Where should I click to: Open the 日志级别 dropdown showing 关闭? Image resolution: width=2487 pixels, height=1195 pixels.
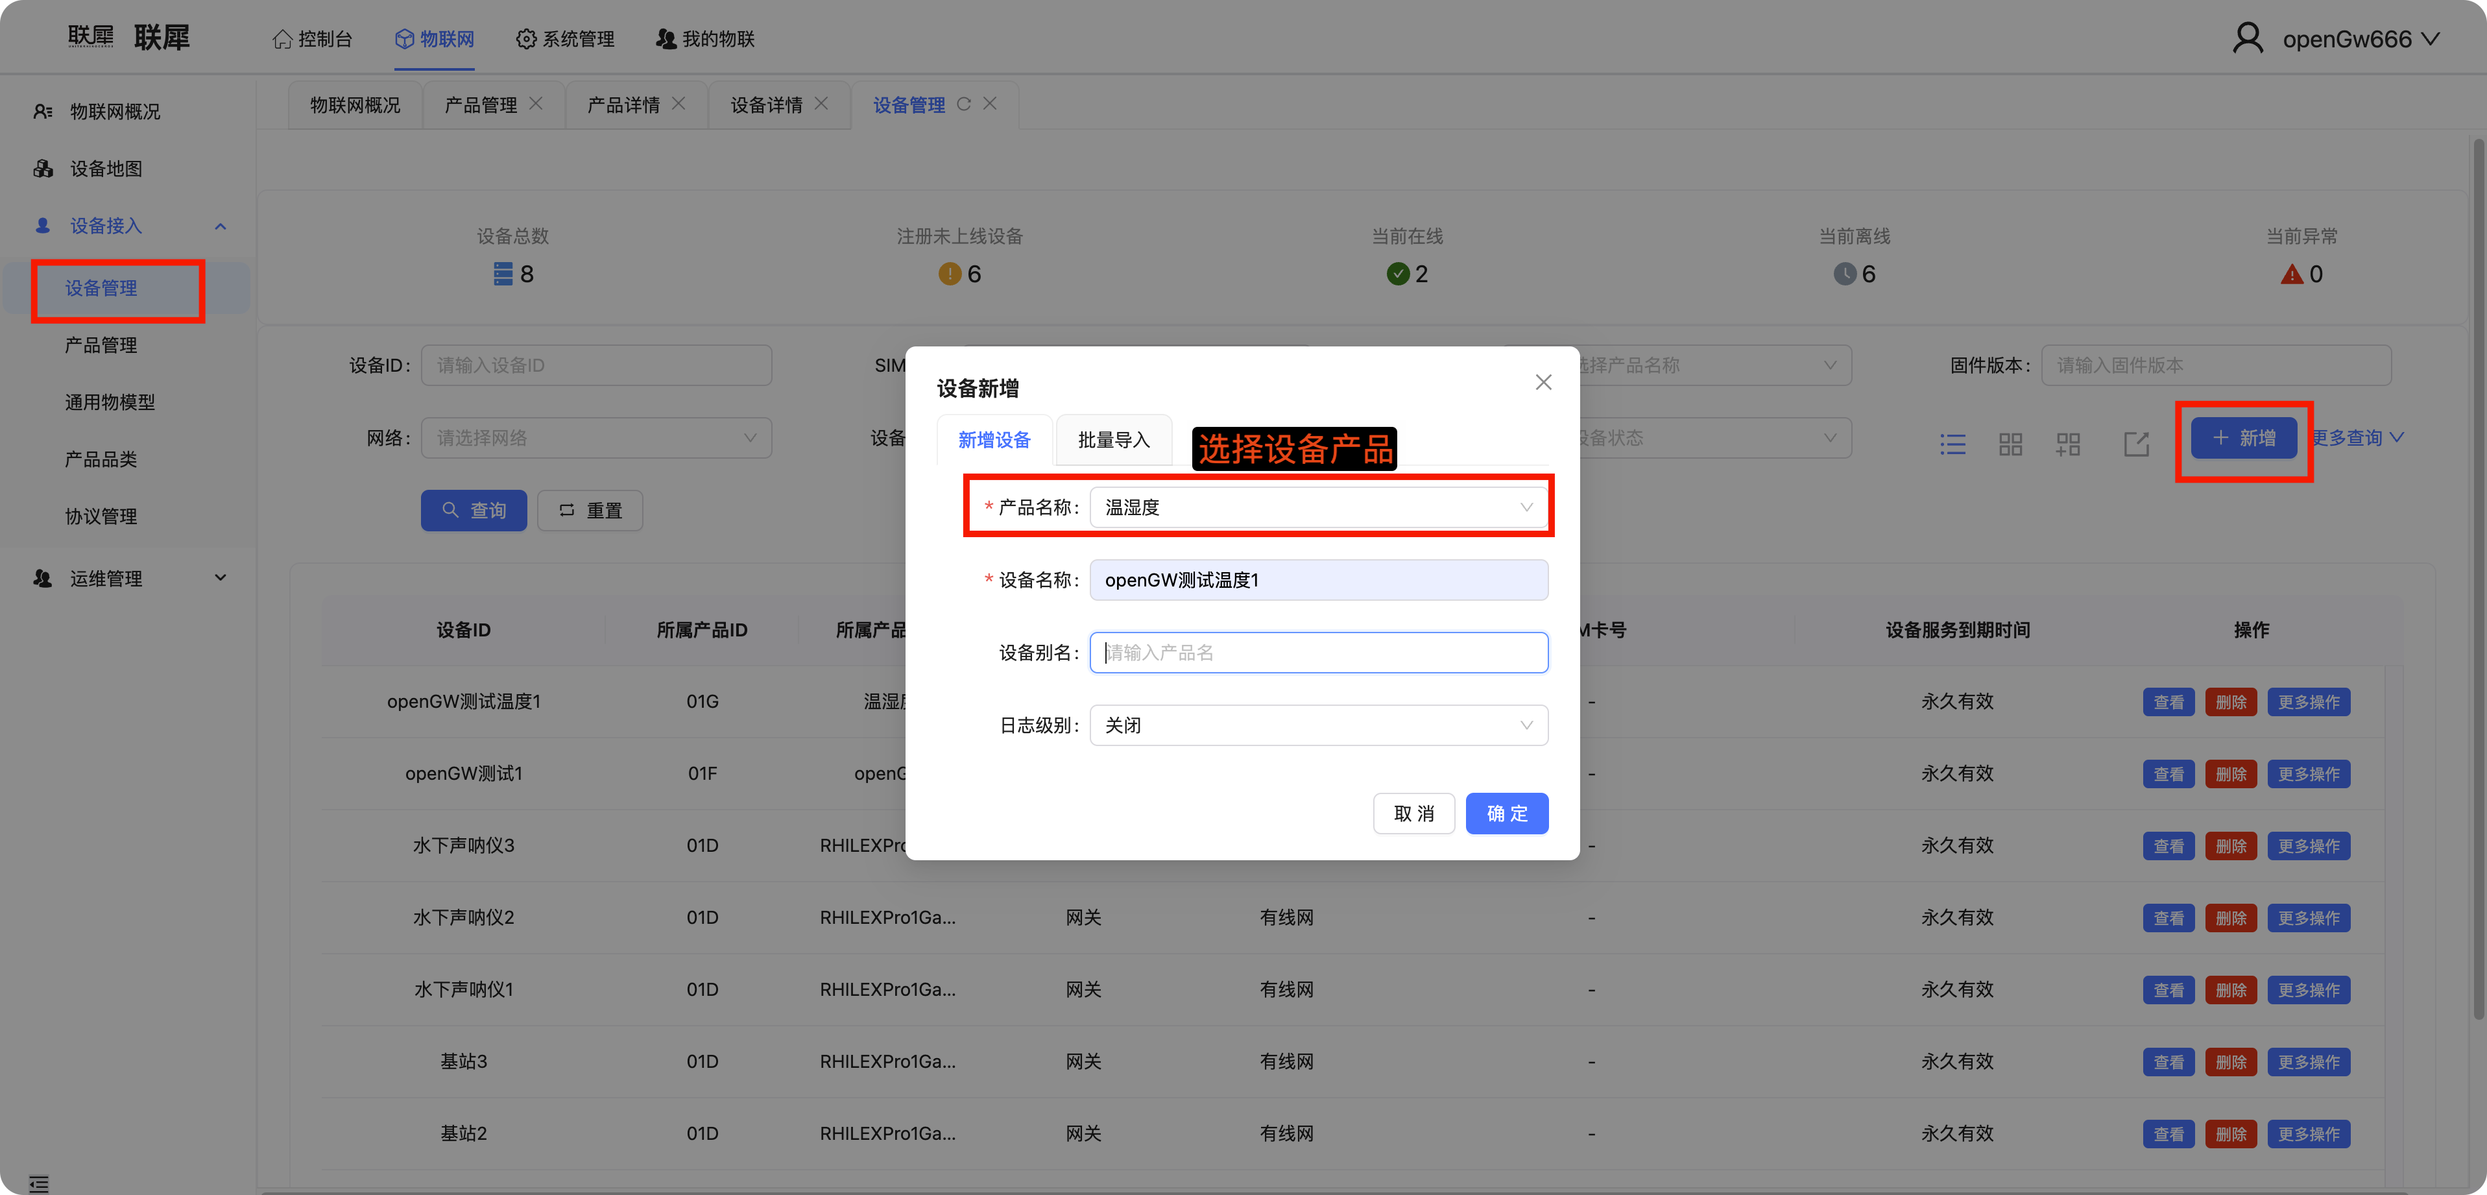pos(1318,725)
